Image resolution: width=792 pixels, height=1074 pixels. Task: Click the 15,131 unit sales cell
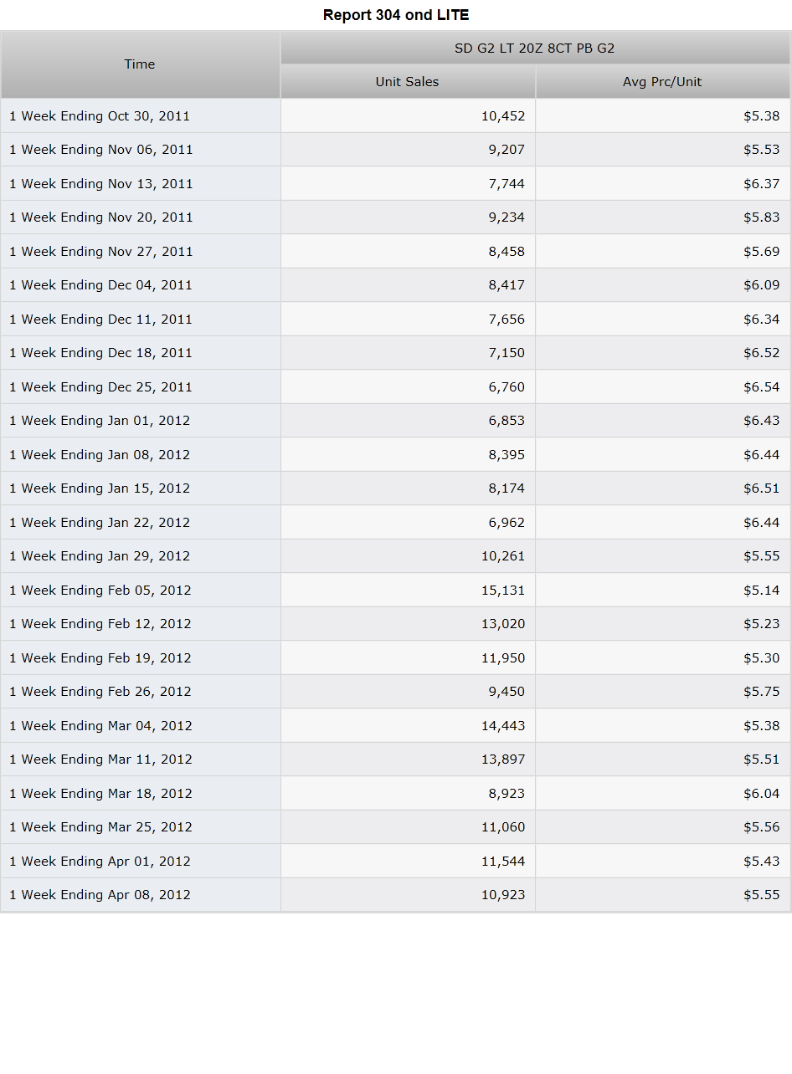(x=408, y=590)
